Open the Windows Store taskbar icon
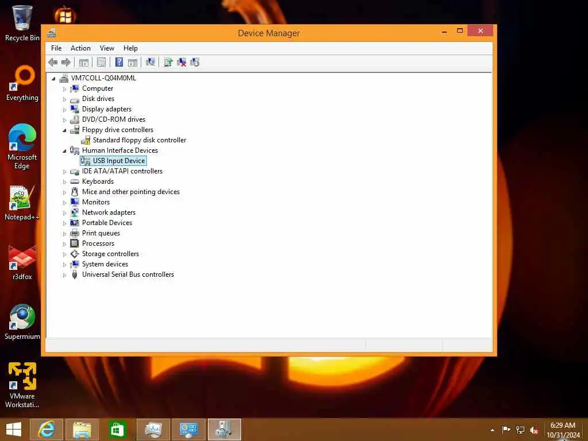Screen dimensions: 588x441 tap(118, 430)
